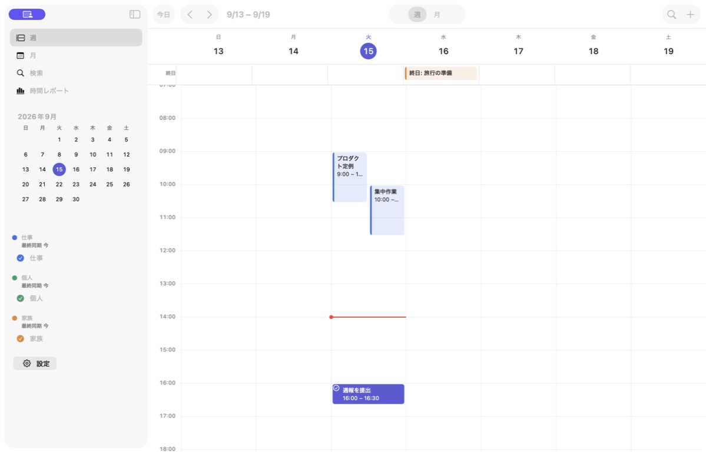The width and height of the screenshot is (706, 452).
Task: Click the 2026年9月 mini calendar title
Action: 37,117
